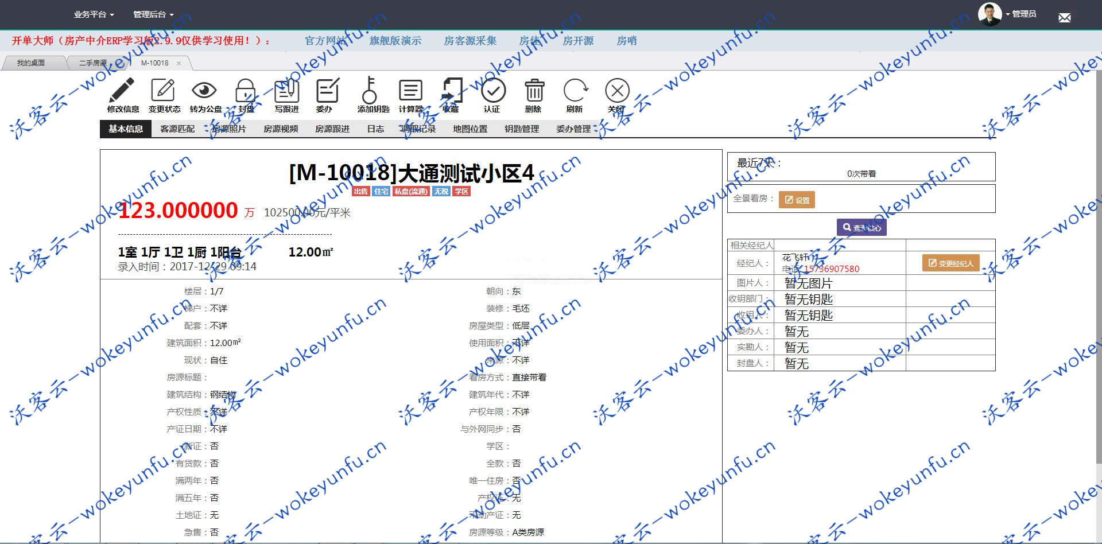The image size is (1102, 544).
Task: Click 录入时间 2017-12-29 09:14 text
Action: pos(187,266)
